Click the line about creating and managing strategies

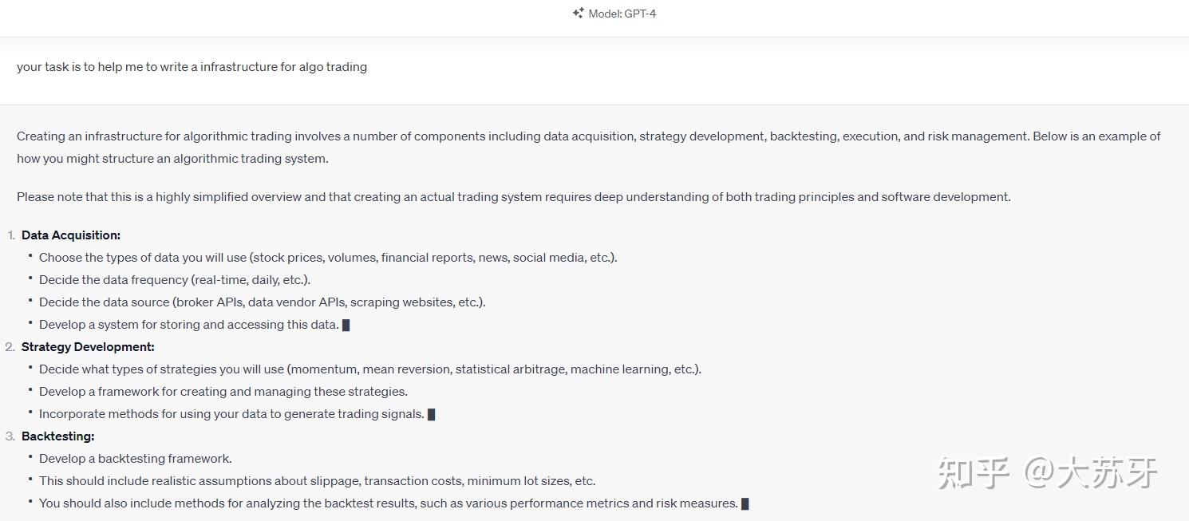(223, 392)
